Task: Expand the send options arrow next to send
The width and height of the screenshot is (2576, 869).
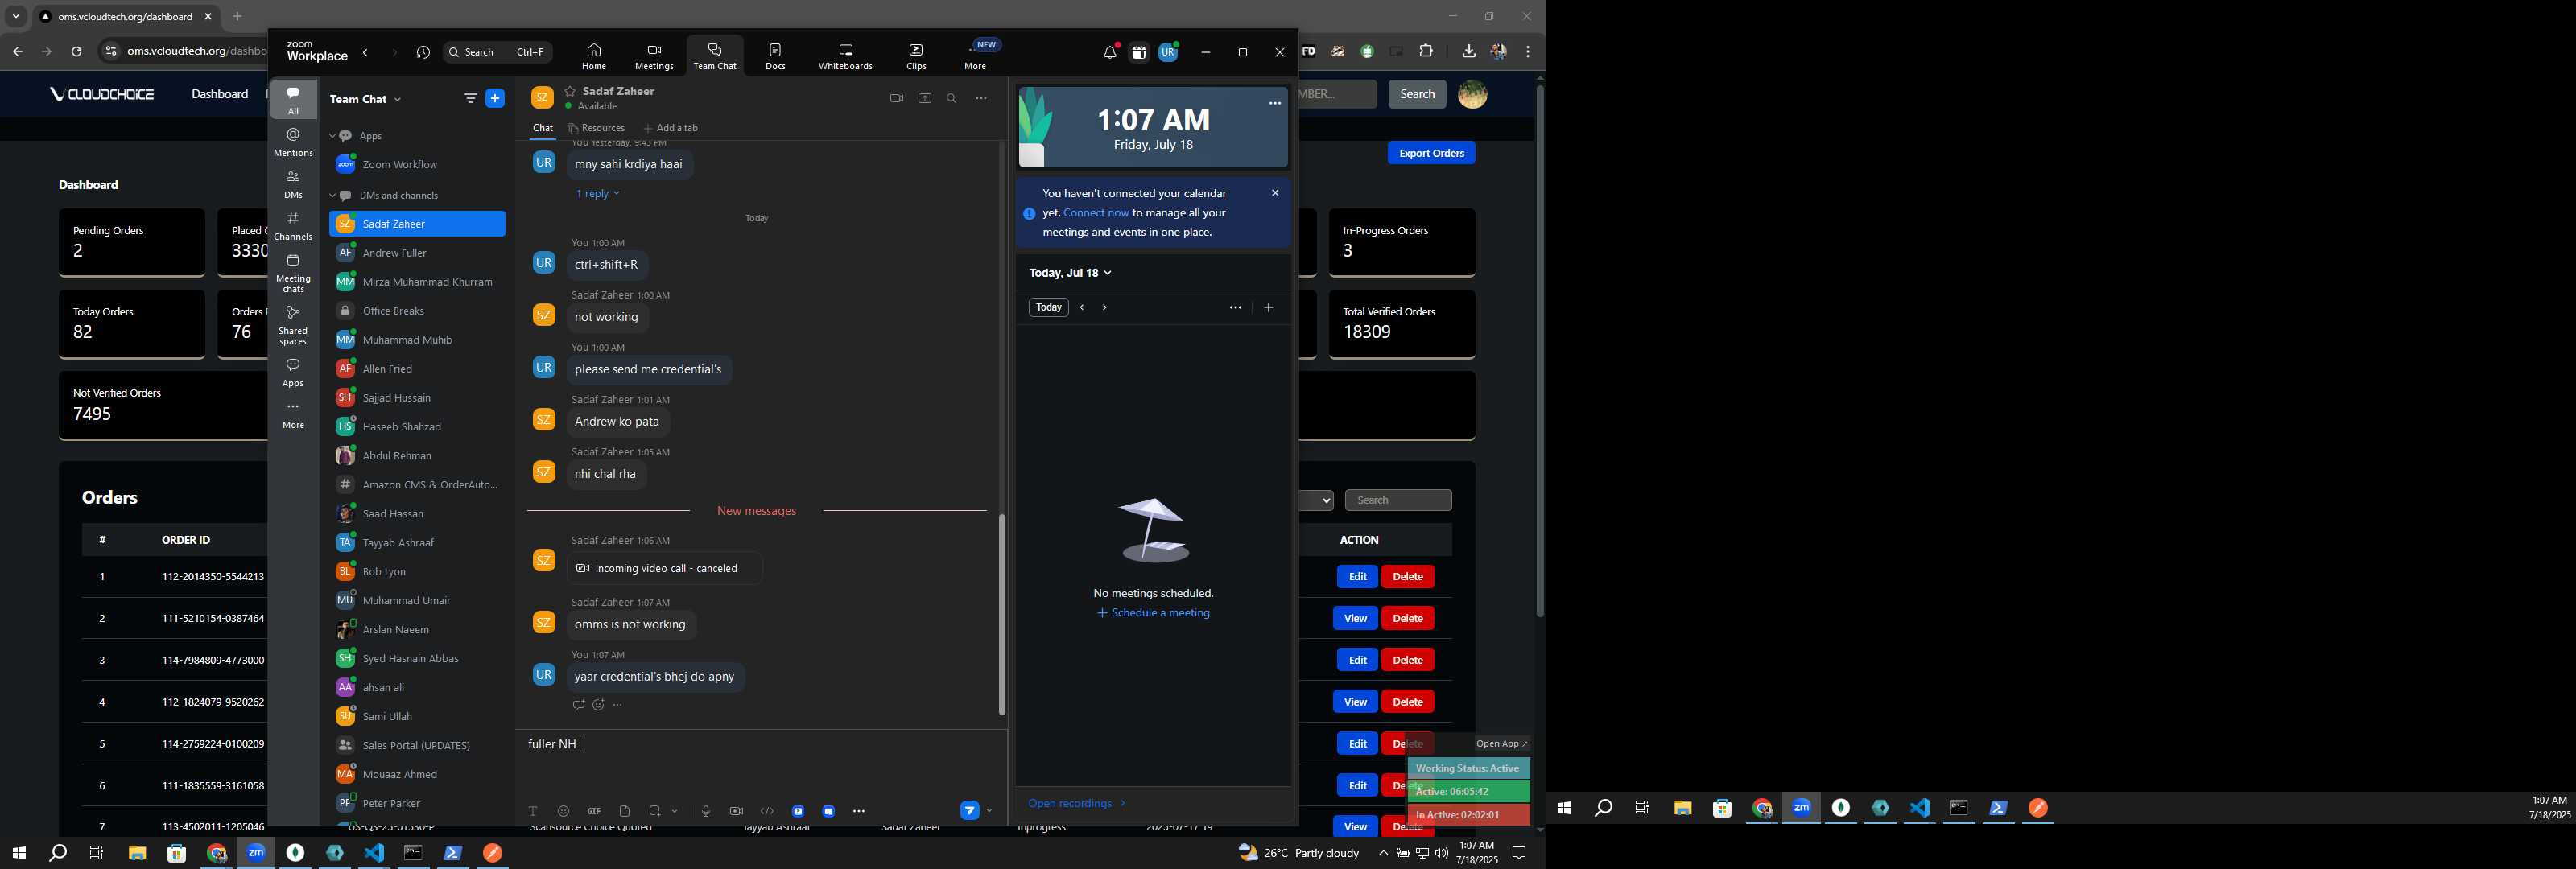Action: click(989, 811)
